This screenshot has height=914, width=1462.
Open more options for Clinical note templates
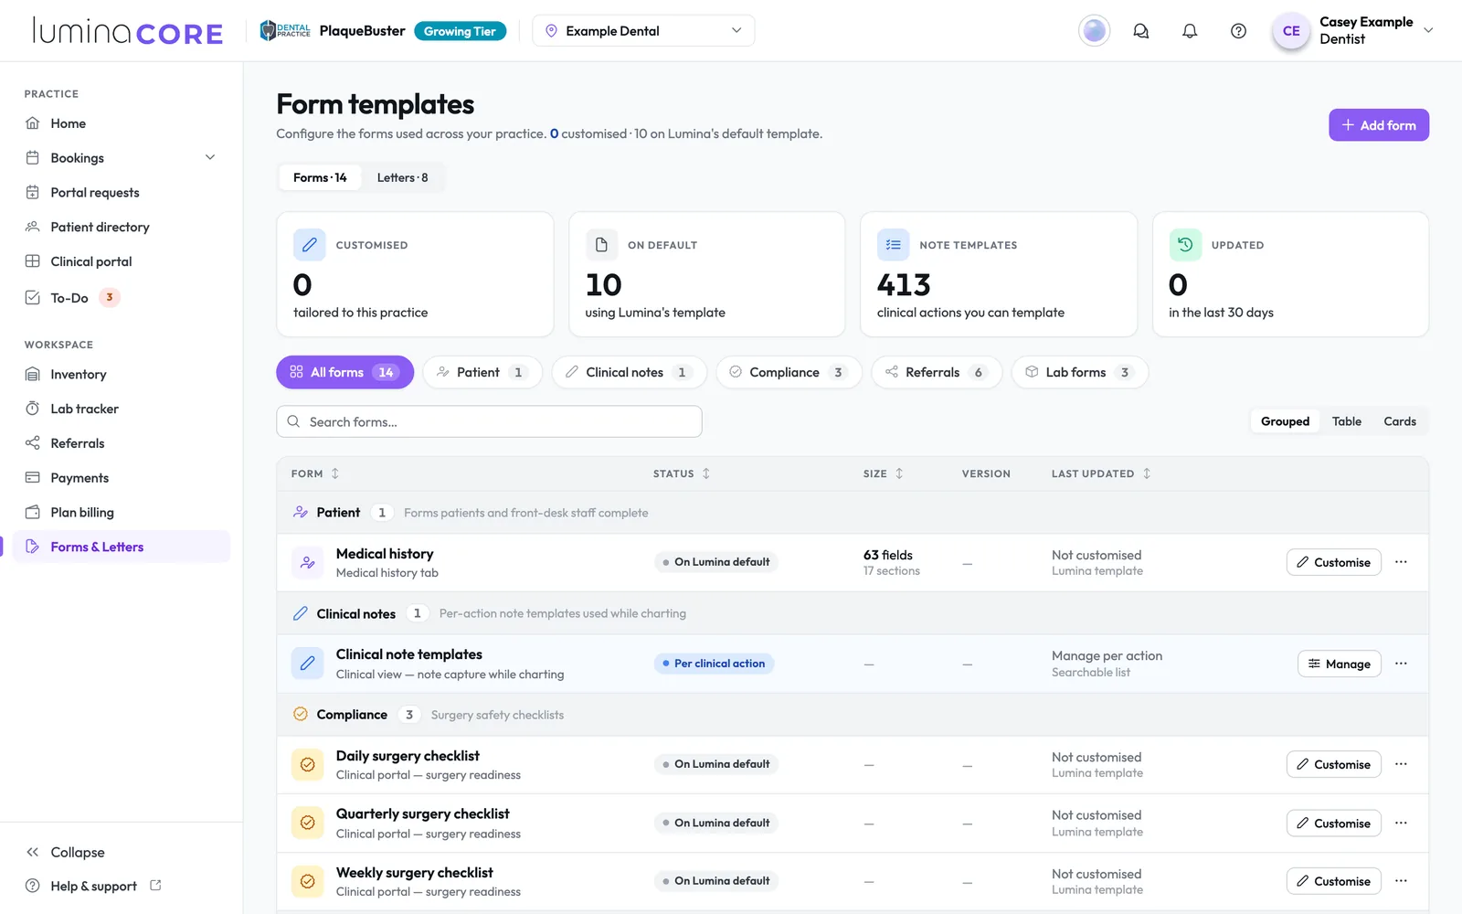tap(1401, 664)
